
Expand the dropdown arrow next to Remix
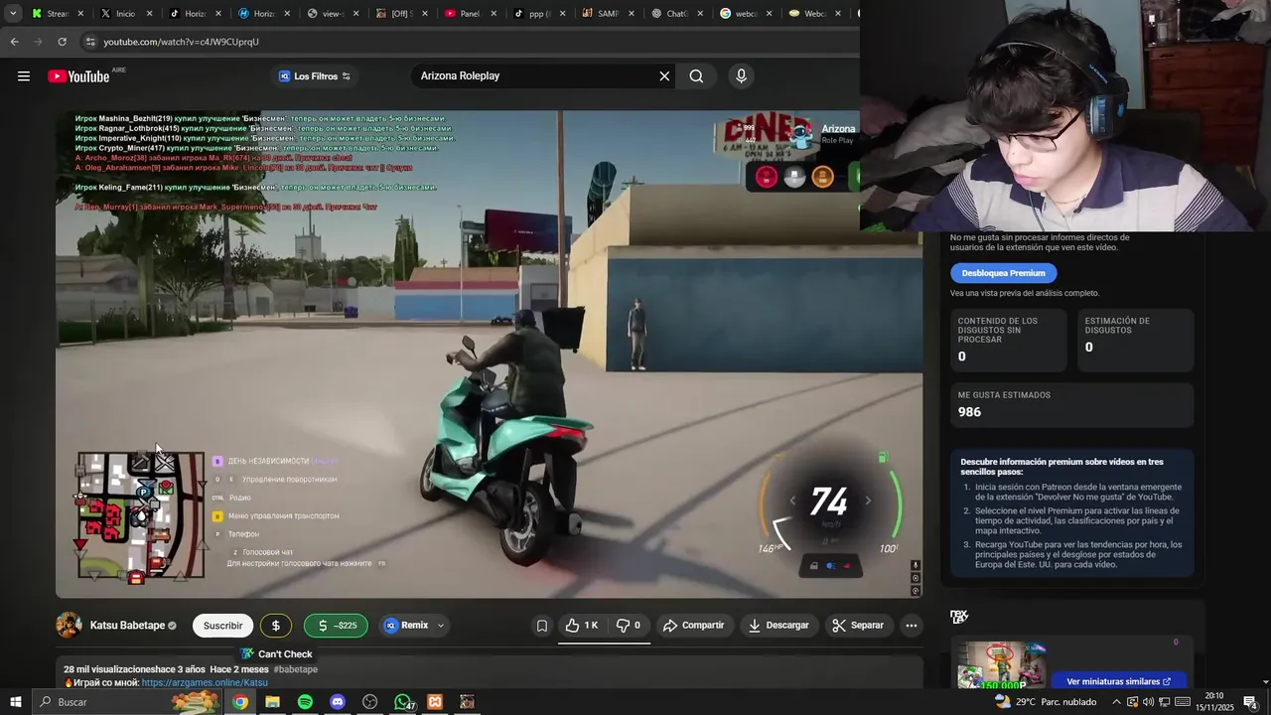(x=441, y=626)
